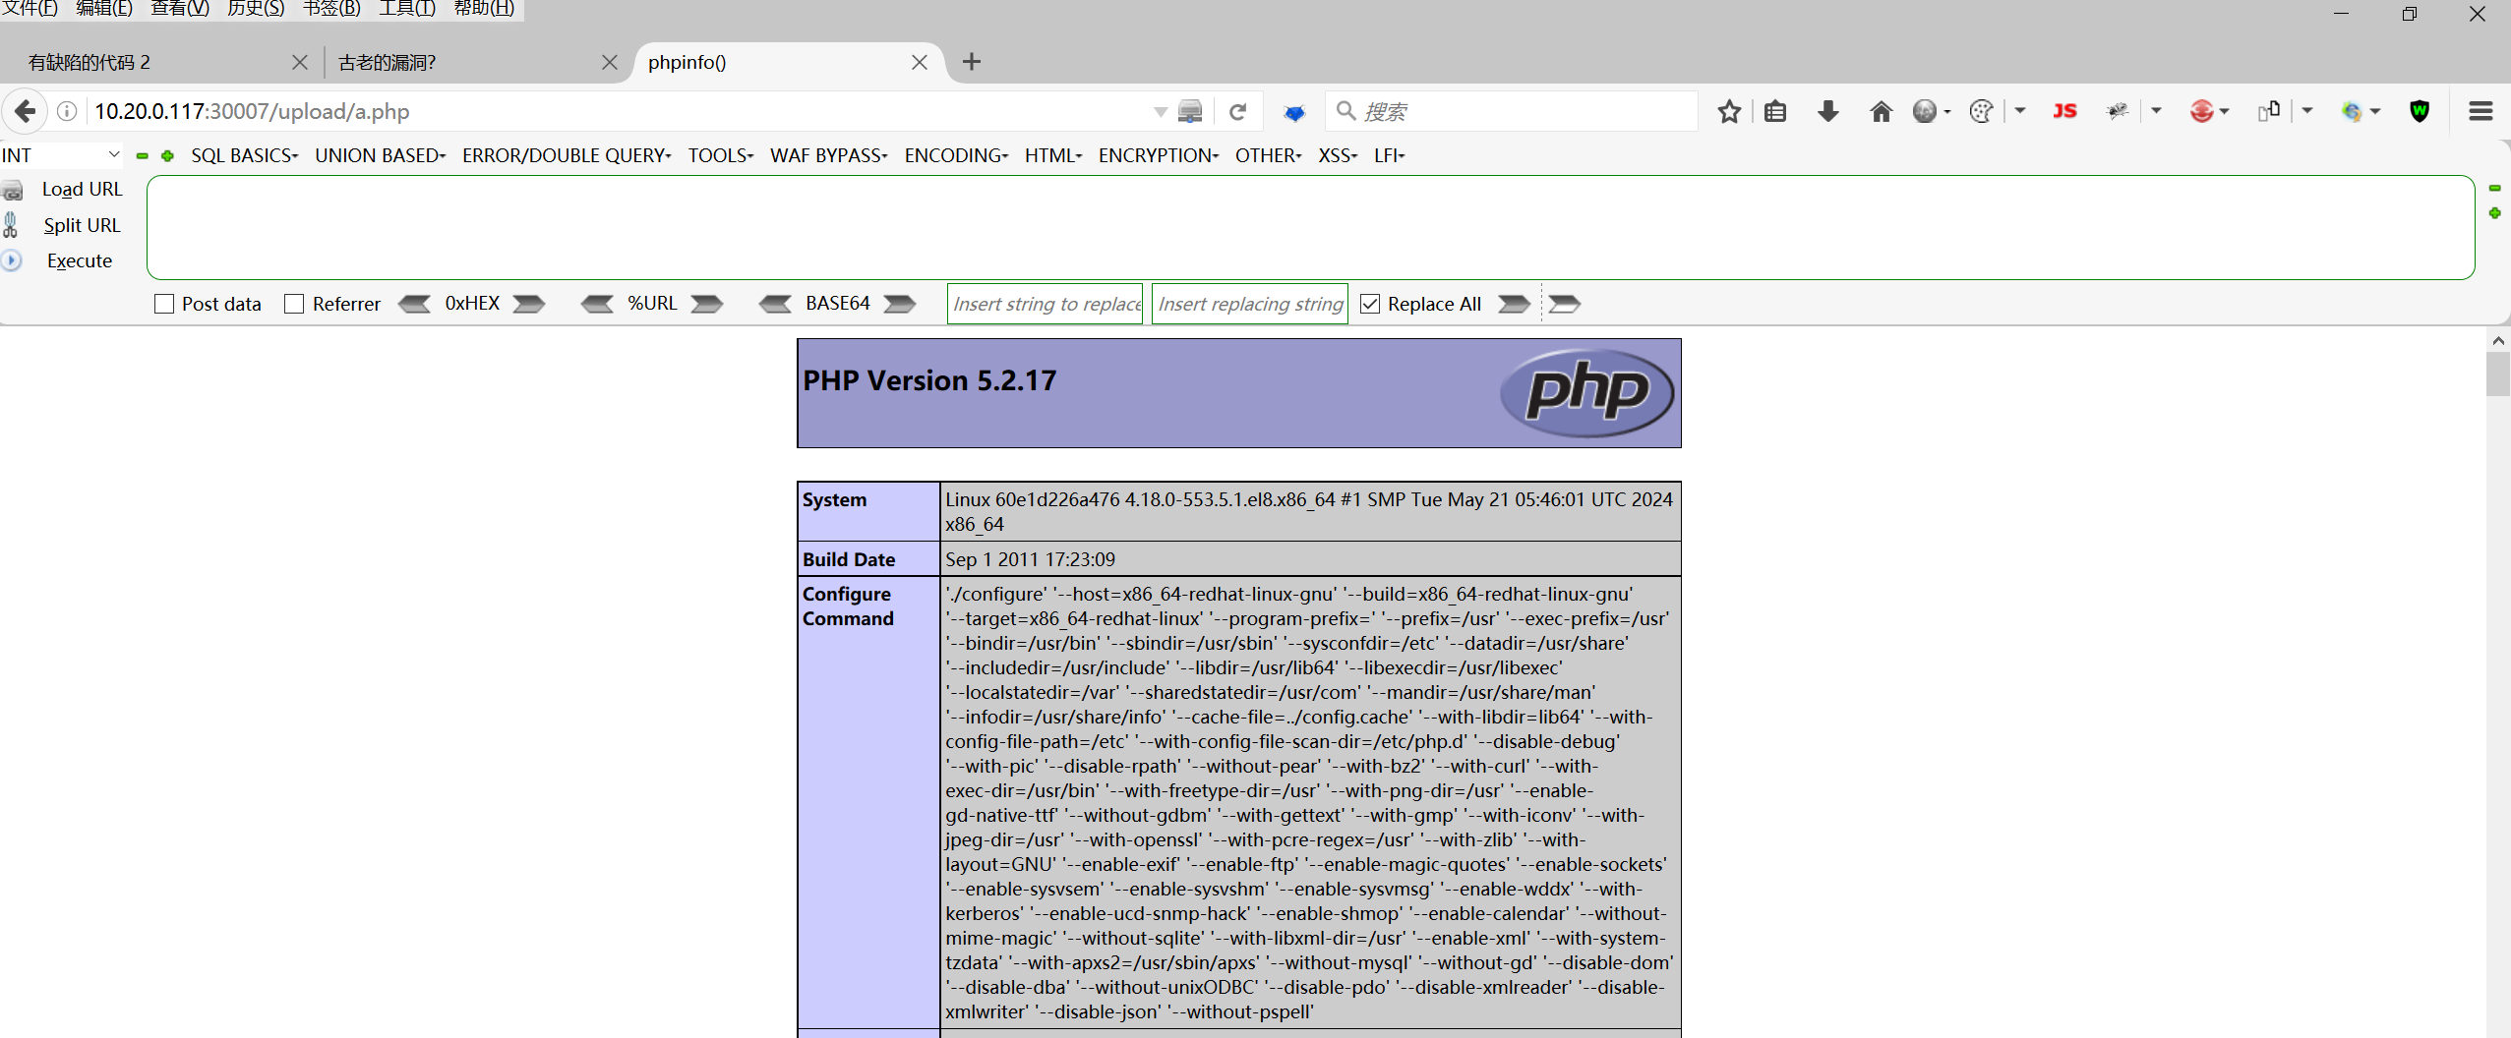2511x1038 pixels.
Task: Run replace with arrow after Replace All
Action: pos(1515,304)
